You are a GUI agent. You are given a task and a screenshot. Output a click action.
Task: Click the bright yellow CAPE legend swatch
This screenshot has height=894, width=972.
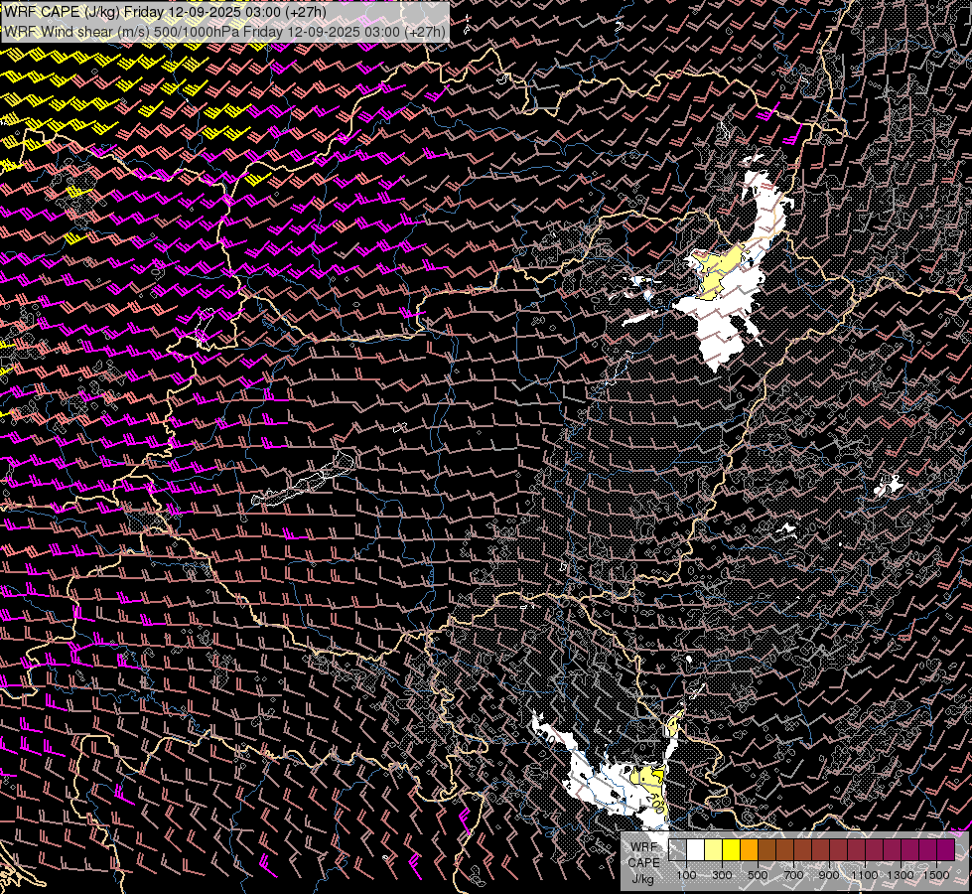pos(732,849)
